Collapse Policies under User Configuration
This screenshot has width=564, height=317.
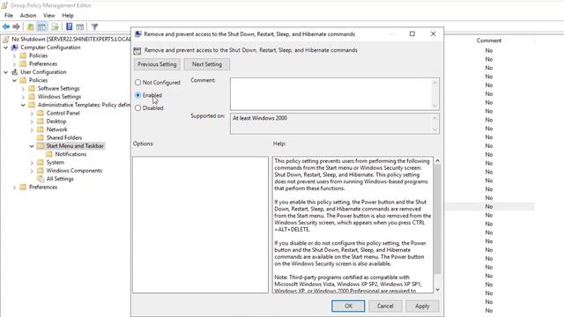[14, 80]
